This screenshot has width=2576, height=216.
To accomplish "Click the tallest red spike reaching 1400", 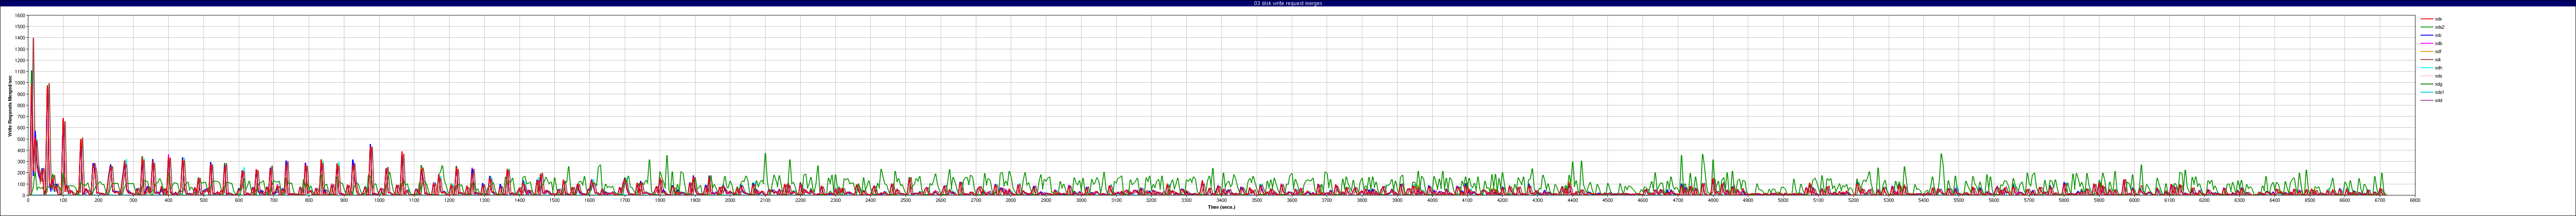I will pyautogui.click(x=33, y=40).
